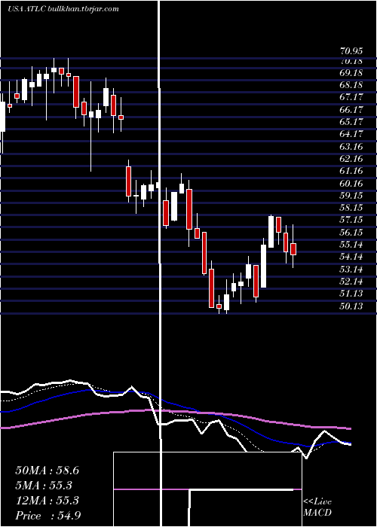Viewport: 377px width, 527px height.
Task: Click the 66.17 price axis label
Action: (x=351, y=110)
